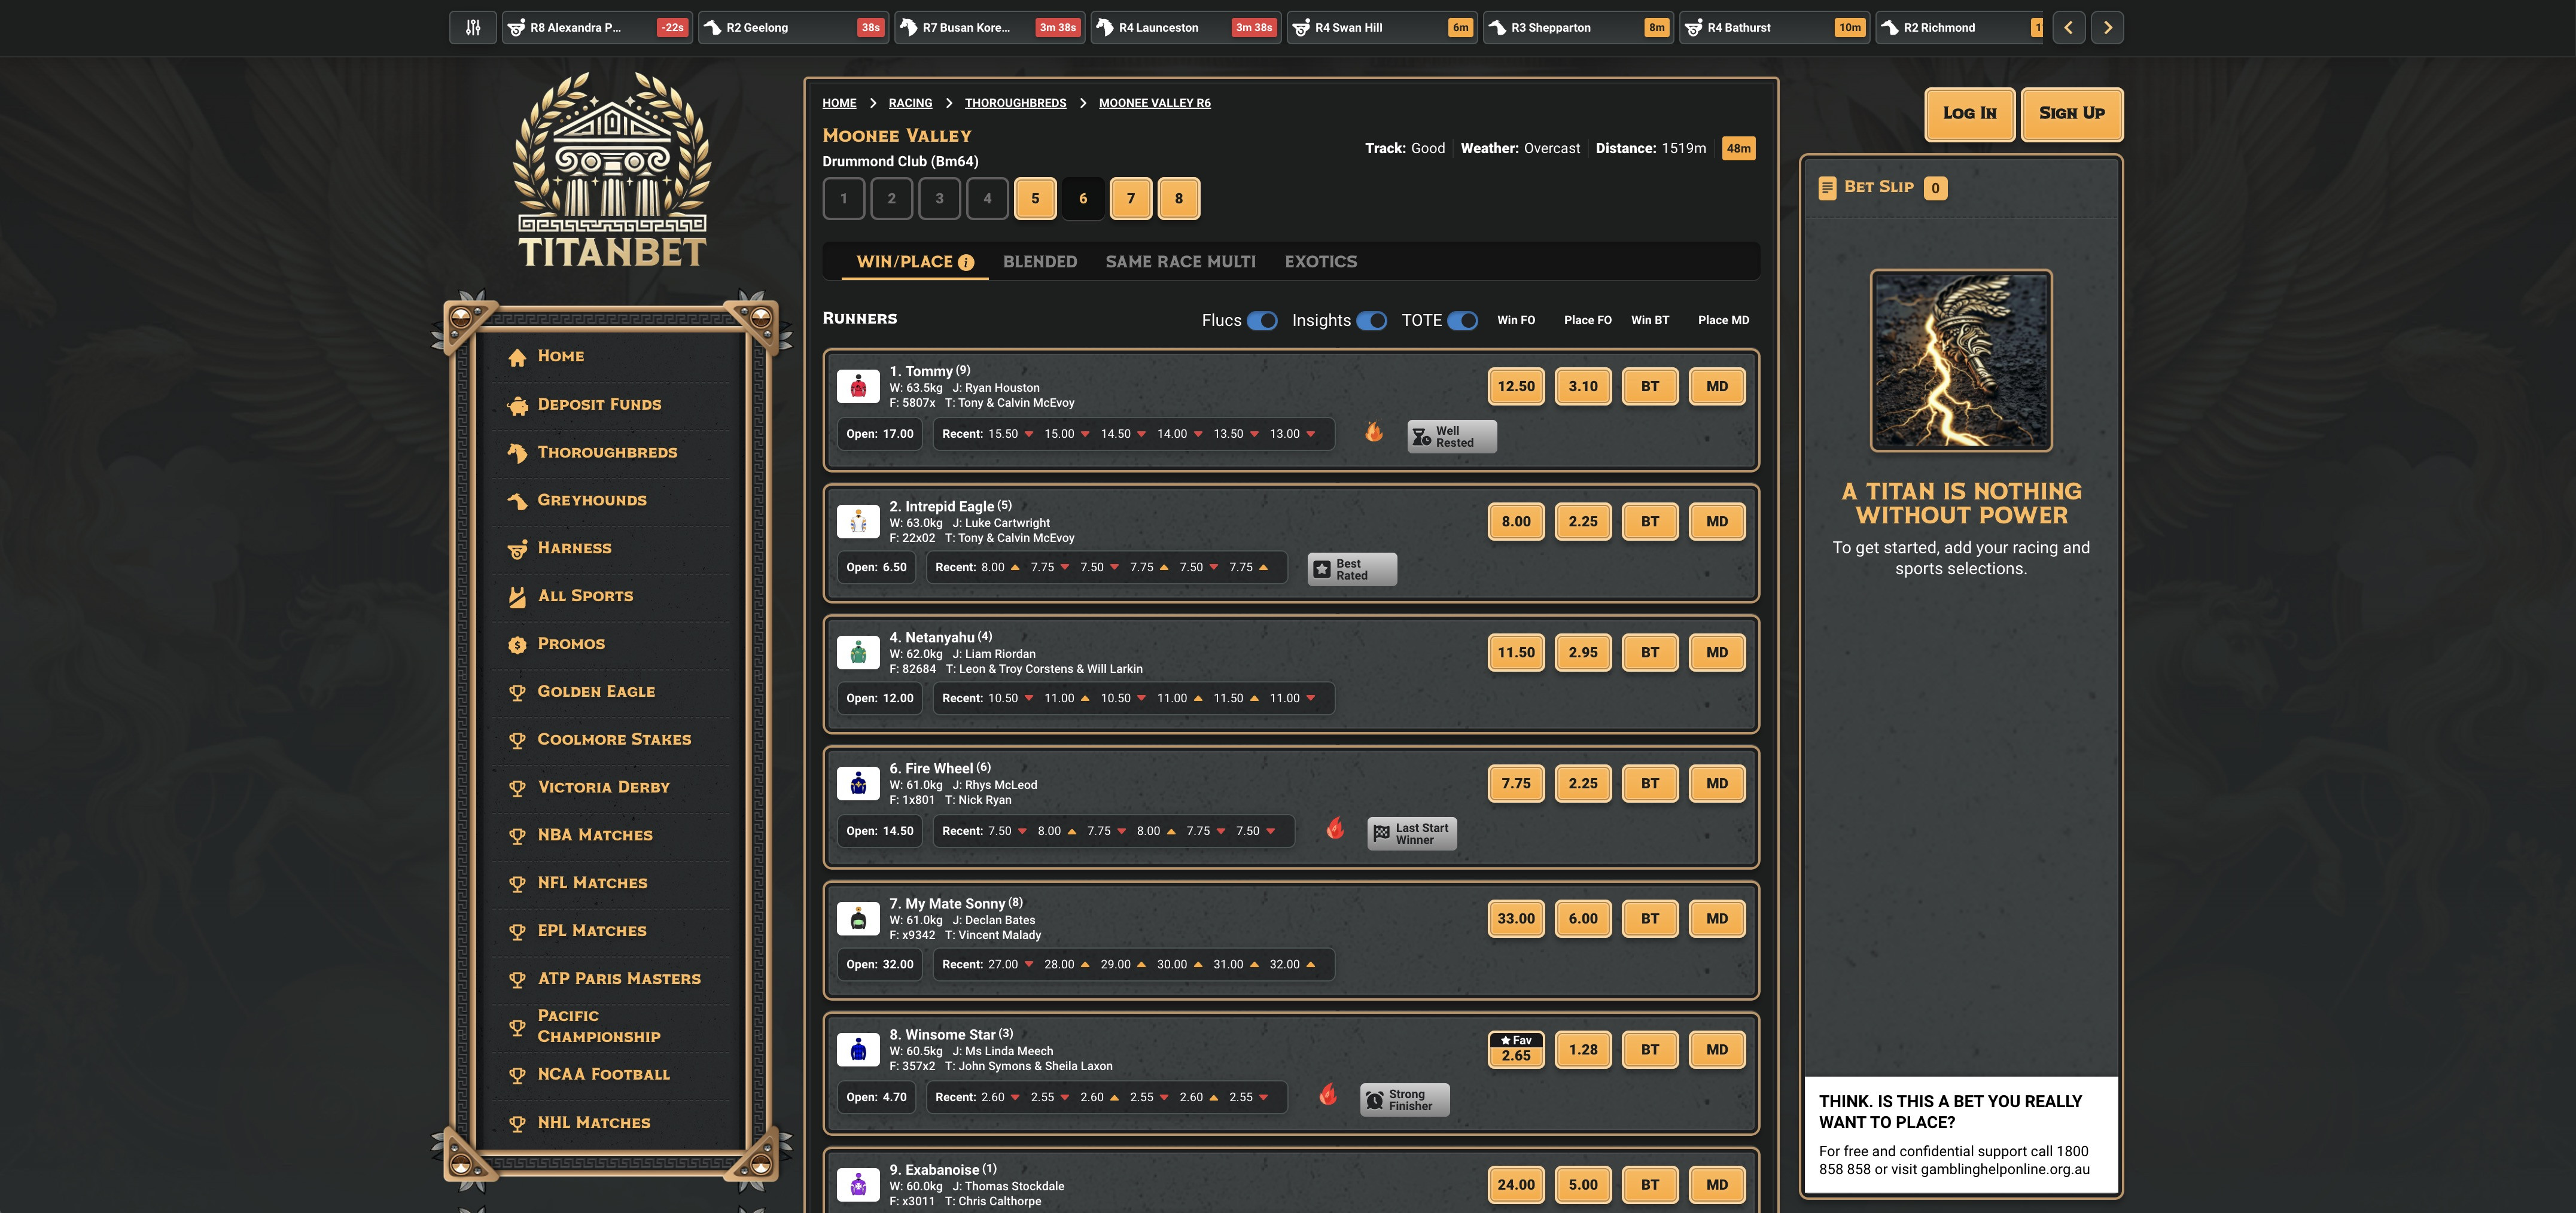The width and height of the screenshot is (2576, 1213).
Task: Click the Win/Place info icon
Action: click(966, 262)
